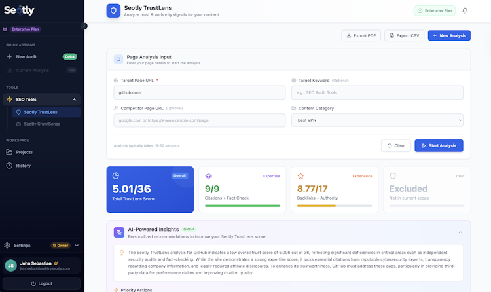Open notifications bell
The height and width of the screenshot is (292, 491).
[x=465, y=10]
